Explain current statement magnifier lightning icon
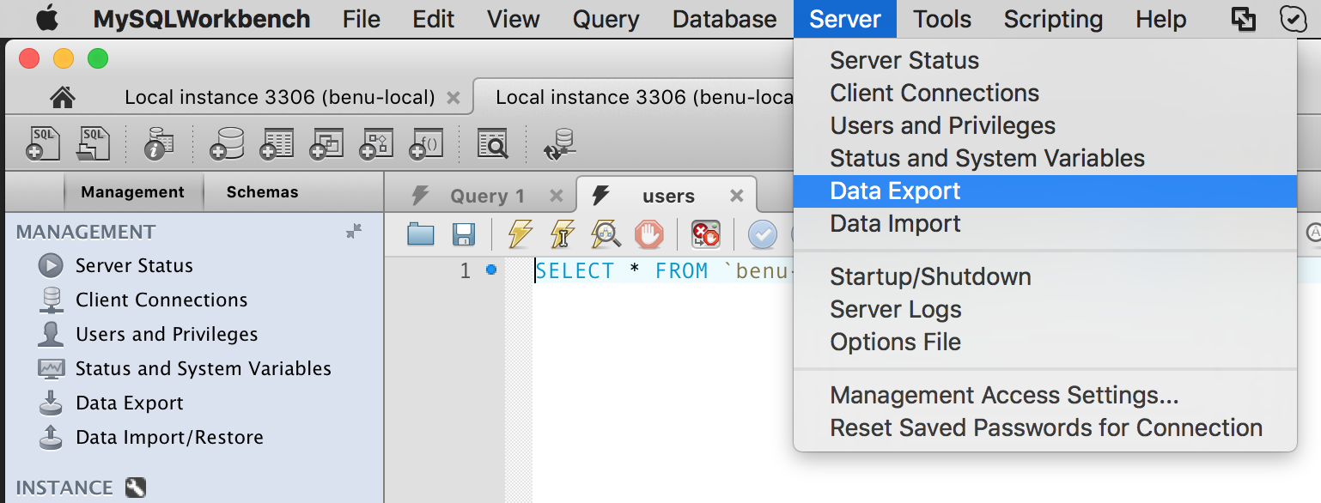Screen dimensions: 1321x503 click(x=606, y=233)
